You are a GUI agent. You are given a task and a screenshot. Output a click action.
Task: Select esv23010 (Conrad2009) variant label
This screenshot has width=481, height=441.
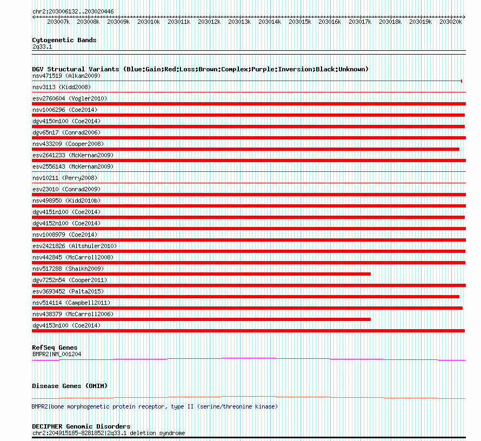pos(66,189)
